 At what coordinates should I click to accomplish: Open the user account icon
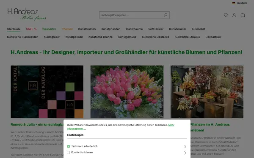coord(234,15)
